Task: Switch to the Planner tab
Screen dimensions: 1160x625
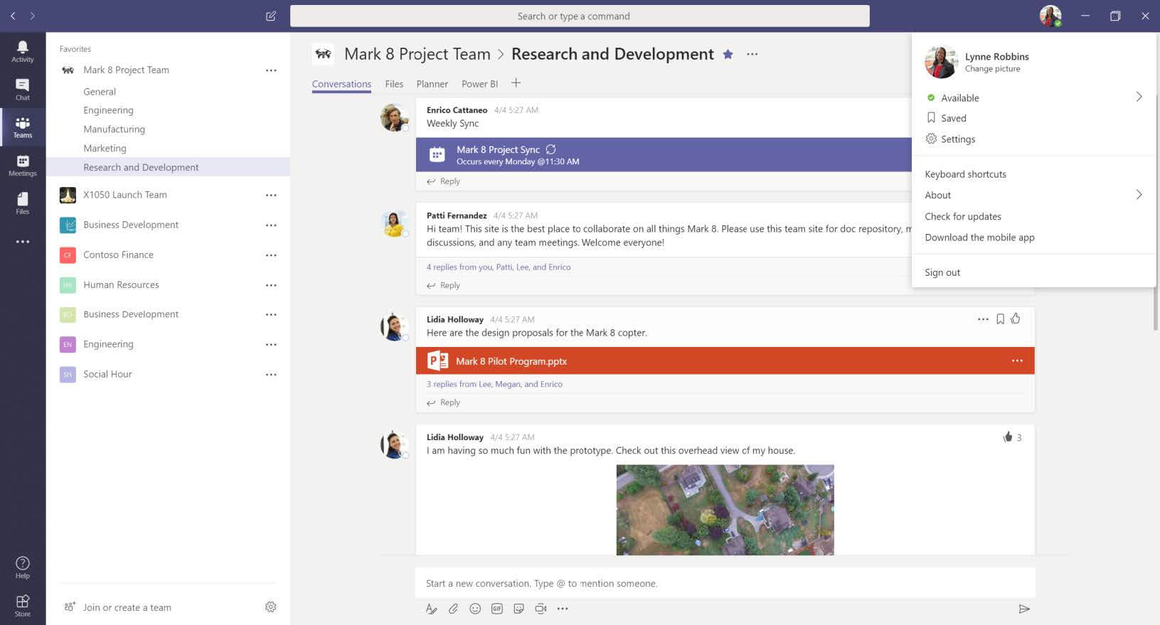Action: [x=432, y=84]
